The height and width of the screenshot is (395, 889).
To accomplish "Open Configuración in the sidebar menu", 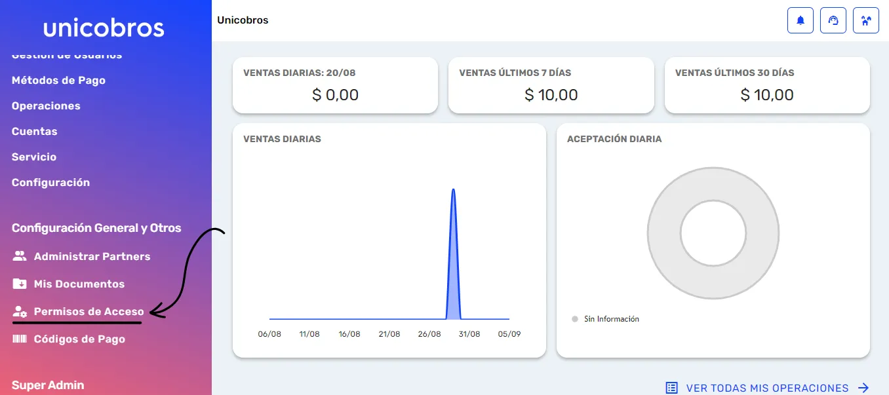I will click(50, 182).
